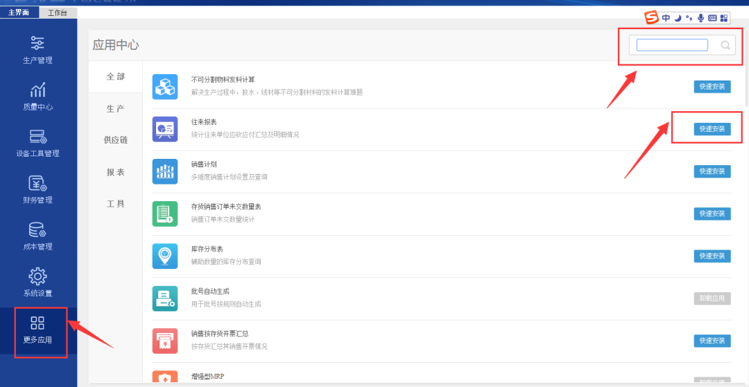Select the 工具 category tab
Viewport: 749px width, 387px height.
[x=115, y=204]
